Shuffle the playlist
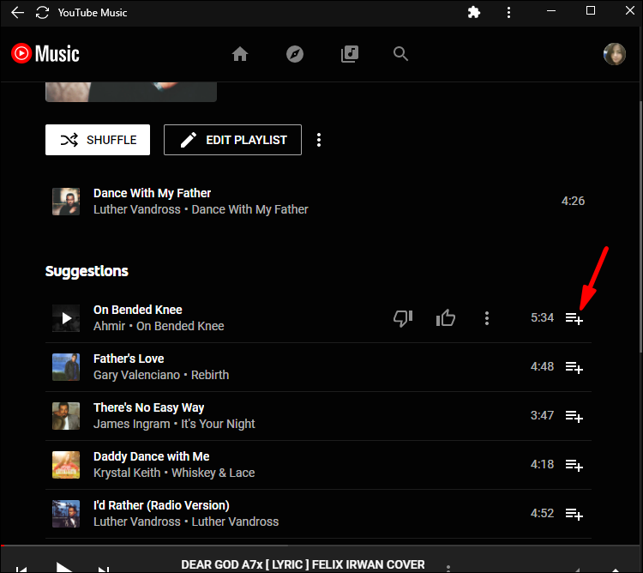The width and height of the screenshot is (643, 573). pos(98,140)
